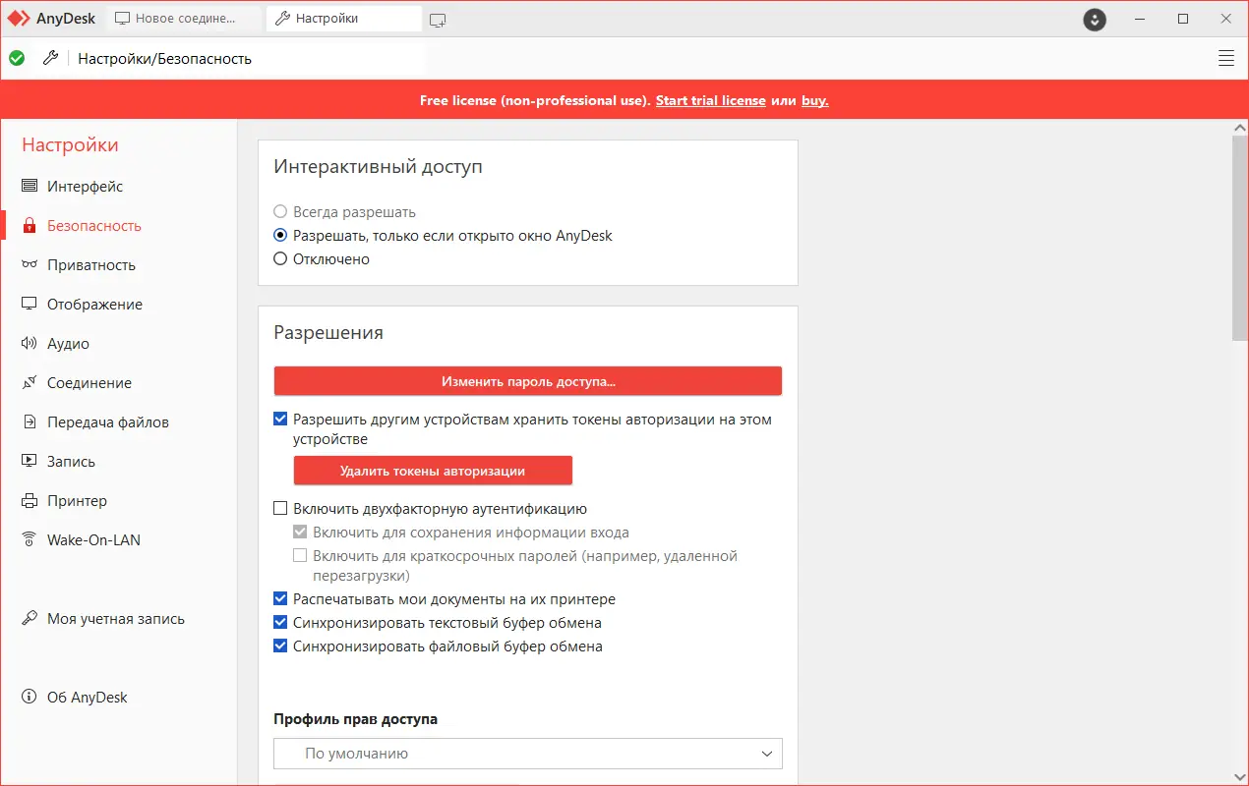The width and height of the screenshot is (1249, 786).
Task: Open 'Интерфейс' settings section
Action: tap(86, 186)
